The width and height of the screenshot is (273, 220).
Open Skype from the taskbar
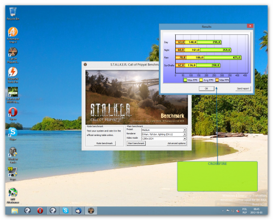click(66, 211)
